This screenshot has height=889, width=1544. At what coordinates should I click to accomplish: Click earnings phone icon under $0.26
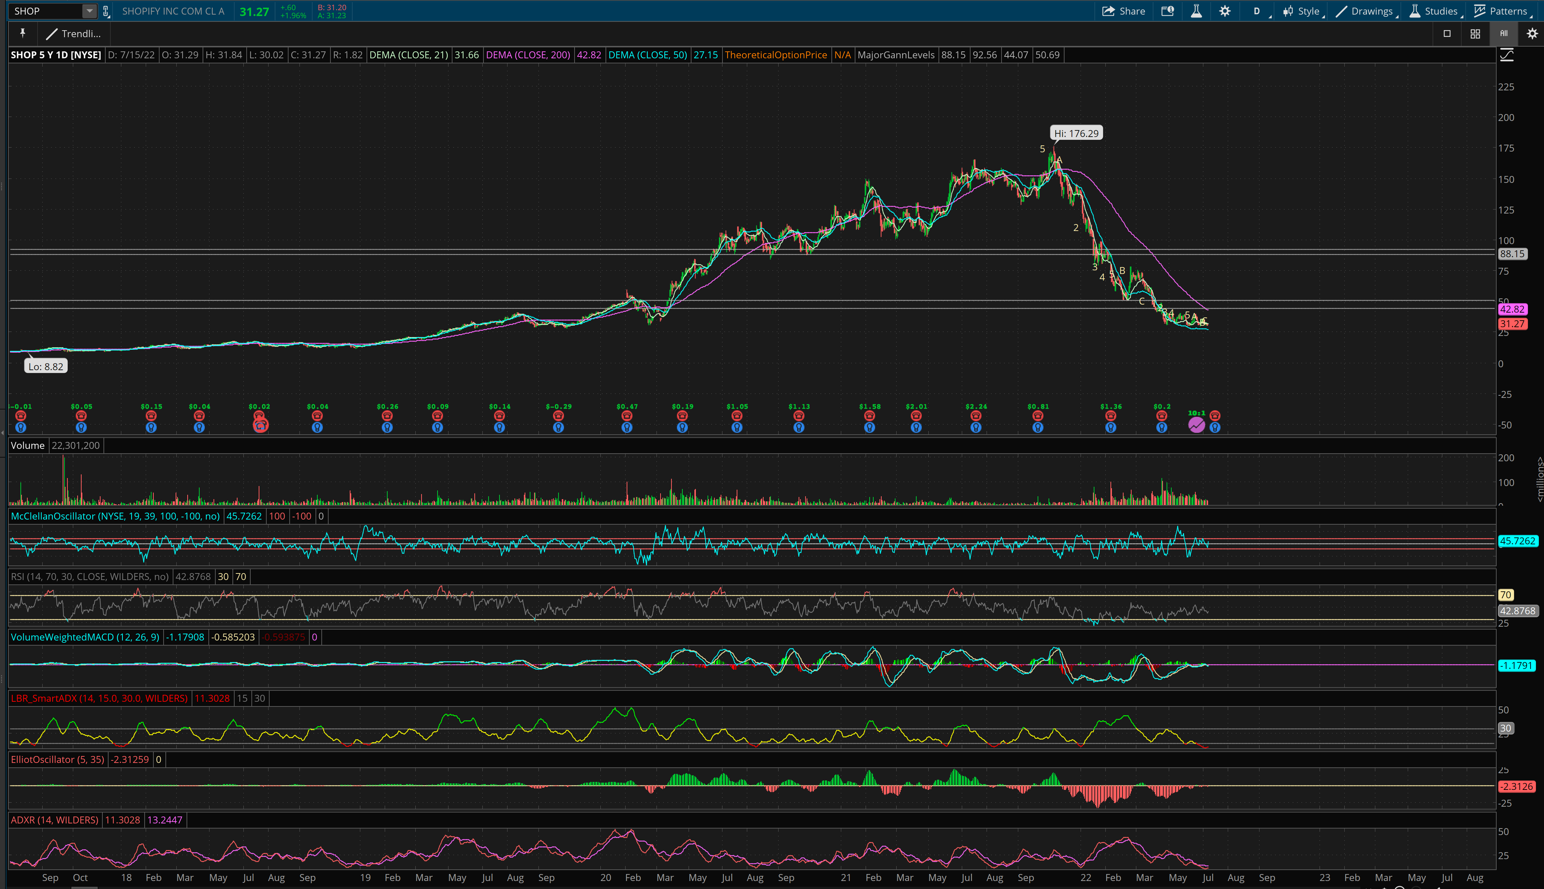tap(387, 416)
